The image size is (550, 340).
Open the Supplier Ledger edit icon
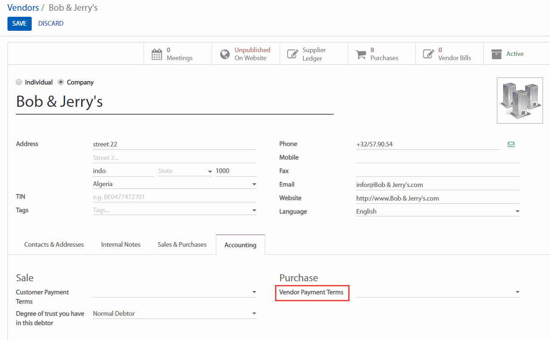pyautogui.click(x=292, y=54)
